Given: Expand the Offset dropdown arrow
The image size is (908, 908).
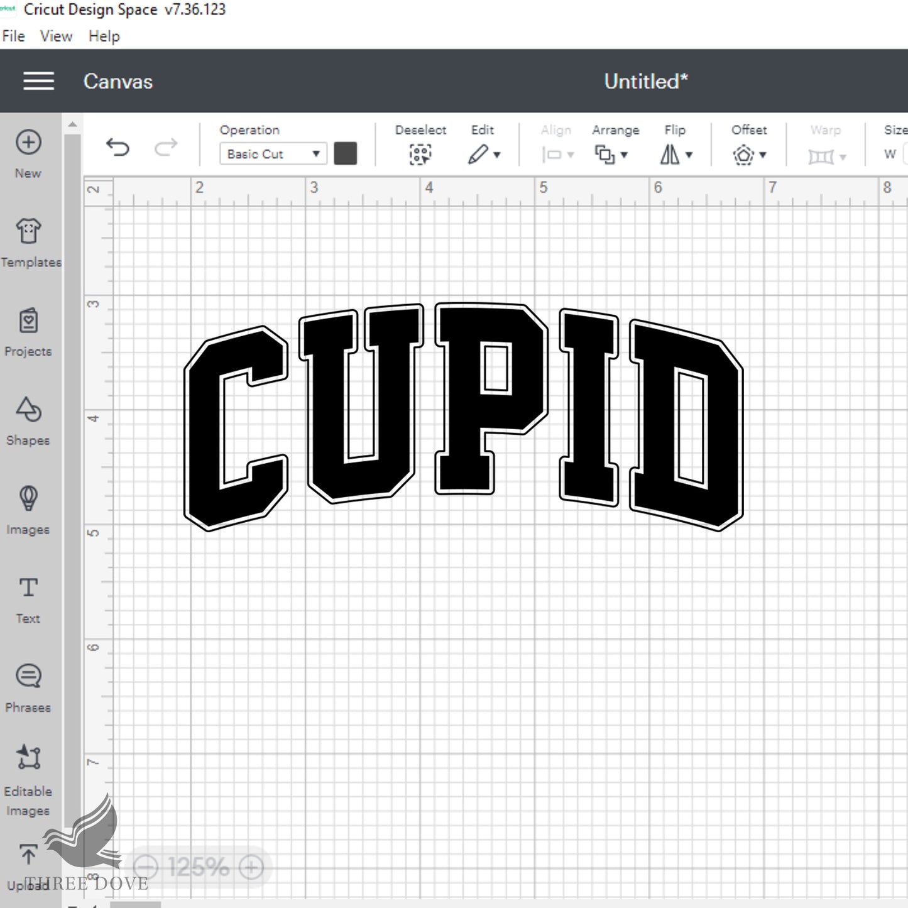Looking at the screenshot, I should pos(763,155).
